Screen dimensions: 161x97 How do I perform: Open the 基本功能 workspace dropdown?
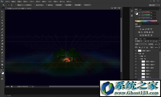[155, 5]
